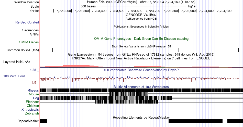243x127 pixels.
Task: Click the 7,724,000 ruler position
Action: pyautogui.click(x=206, y=11)
